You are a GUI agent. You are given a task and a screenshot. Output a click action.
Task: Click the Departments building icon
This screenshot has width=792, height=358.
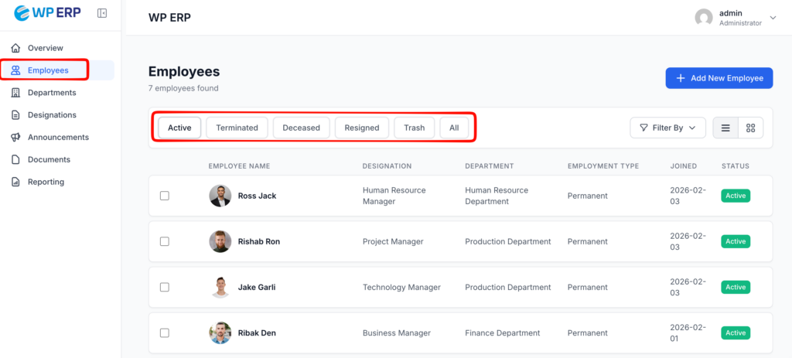[x=15, y=93]
